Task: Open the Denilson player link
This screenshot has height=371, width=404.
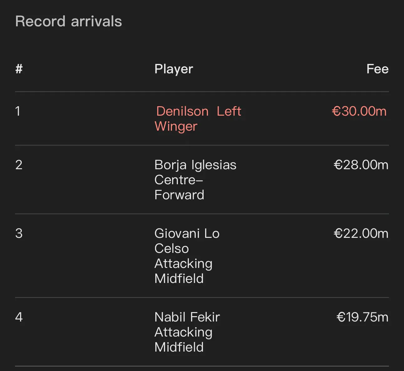Action: (x=182, y=111)
